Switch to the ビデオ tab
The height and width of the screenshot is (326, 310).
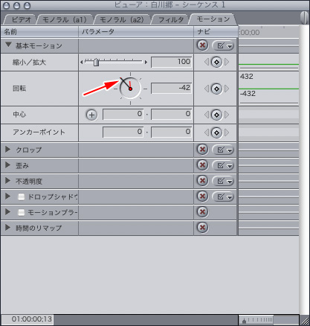[21, 19]
